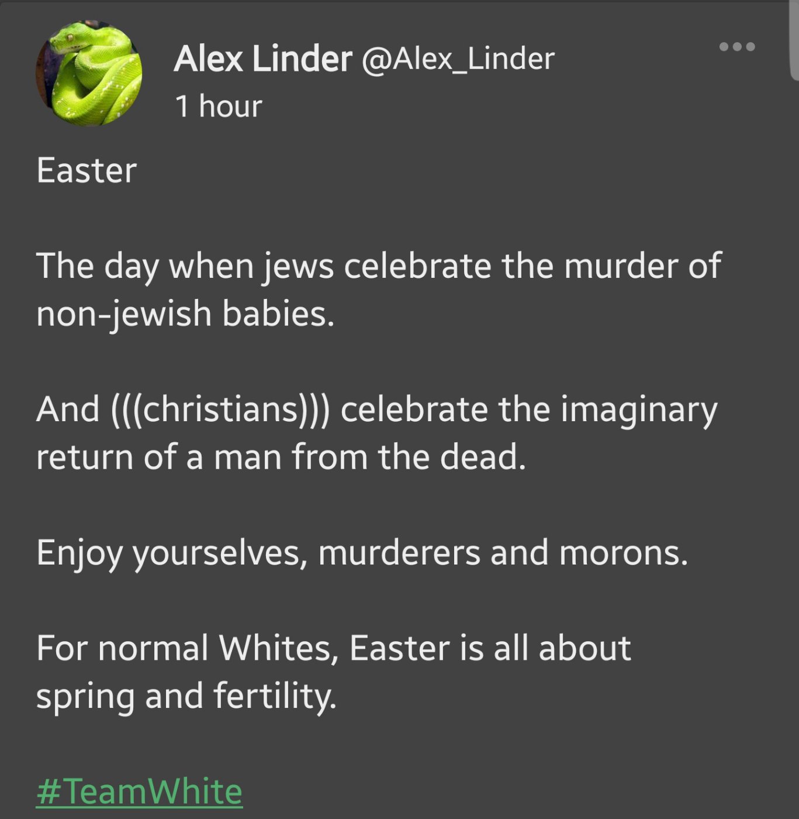This screenshot has width=799, height=819.
Task: Click the "#" symbol of the hashtag
Action: click(48, 792)
